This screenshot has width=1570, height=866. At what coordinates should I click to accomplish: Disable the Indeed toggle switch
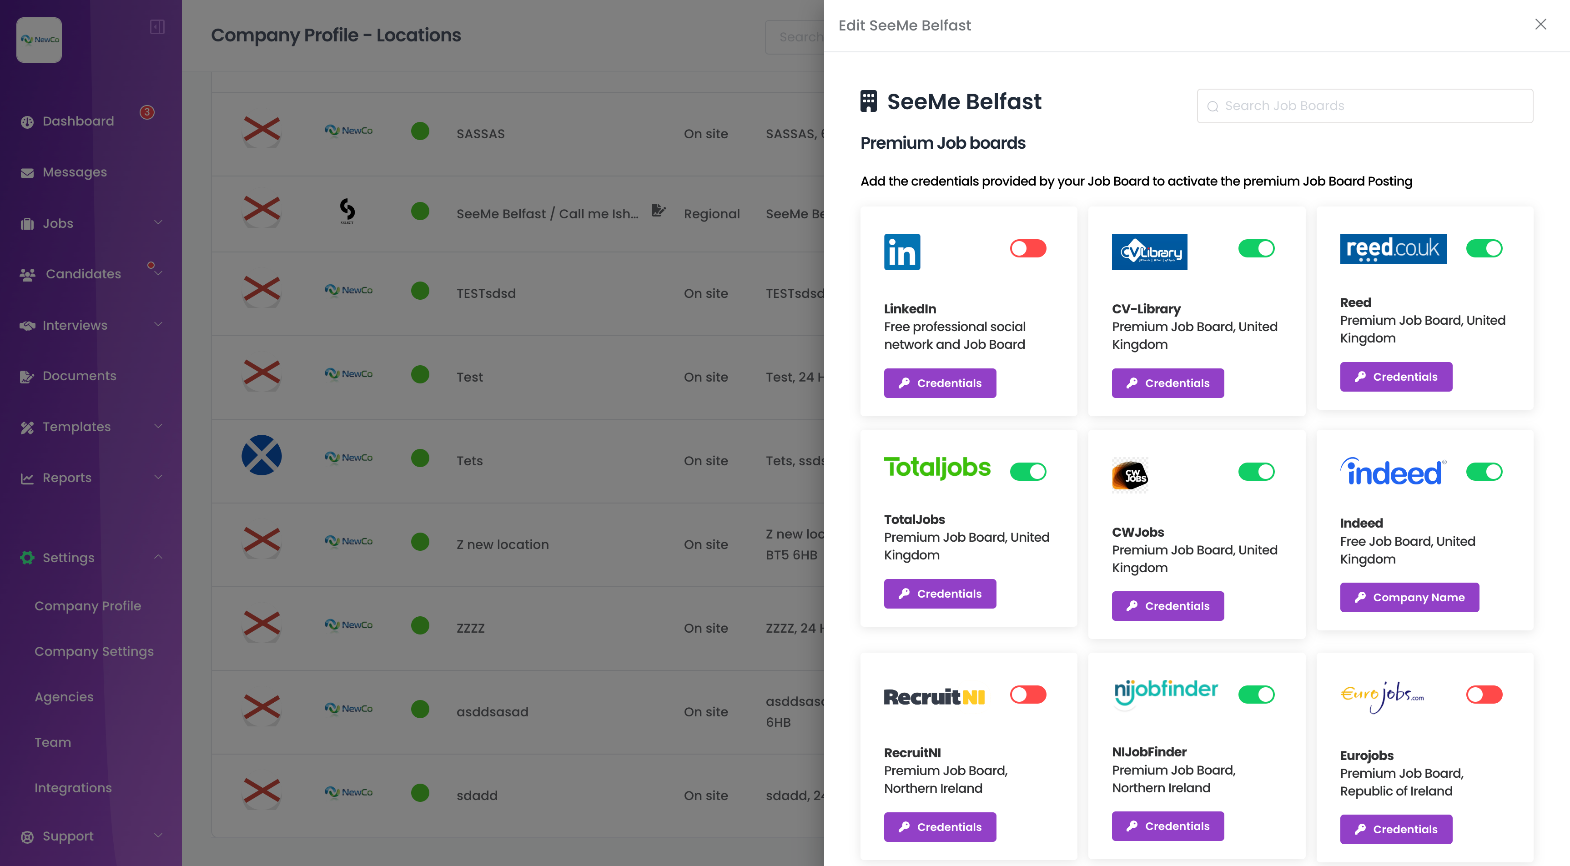(x=1484, y=472)
